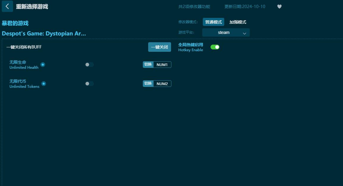Click 切换 button for NUM2 hotkey
The image size is (343, 186).
pyautogui.click(x=148, y=83)
